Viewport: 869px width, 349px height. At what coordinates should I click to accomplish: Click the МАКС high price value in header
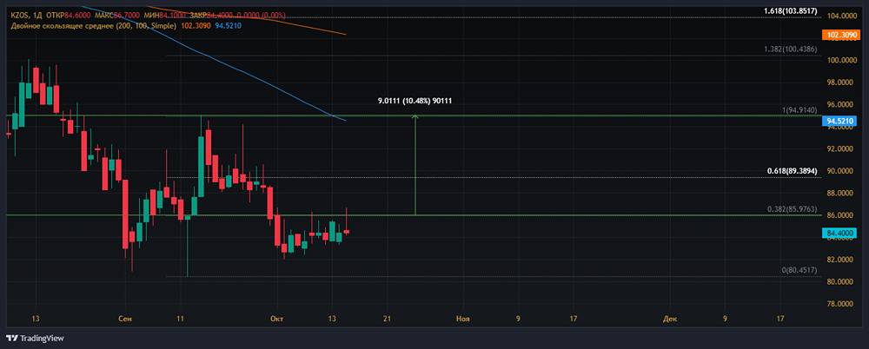(x=126, y=16)
